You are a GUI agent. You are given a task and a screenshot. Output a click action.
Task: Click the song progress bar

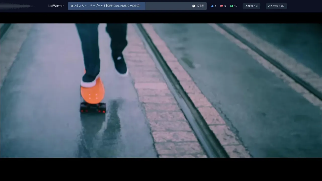tap(137, 6)
